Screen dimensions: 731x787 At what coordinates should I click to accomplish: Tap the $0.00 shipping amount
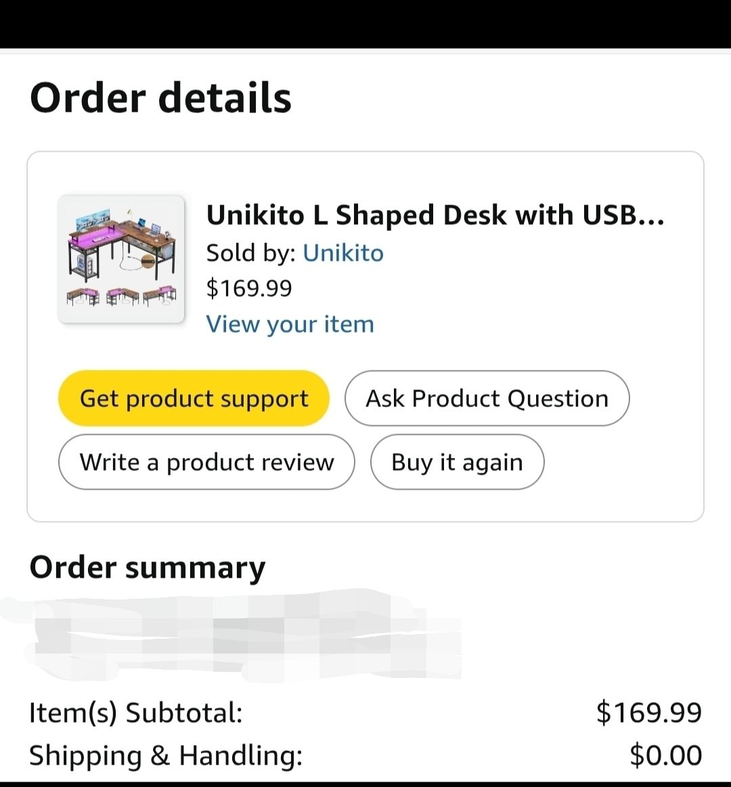click(x=665, y=755)
